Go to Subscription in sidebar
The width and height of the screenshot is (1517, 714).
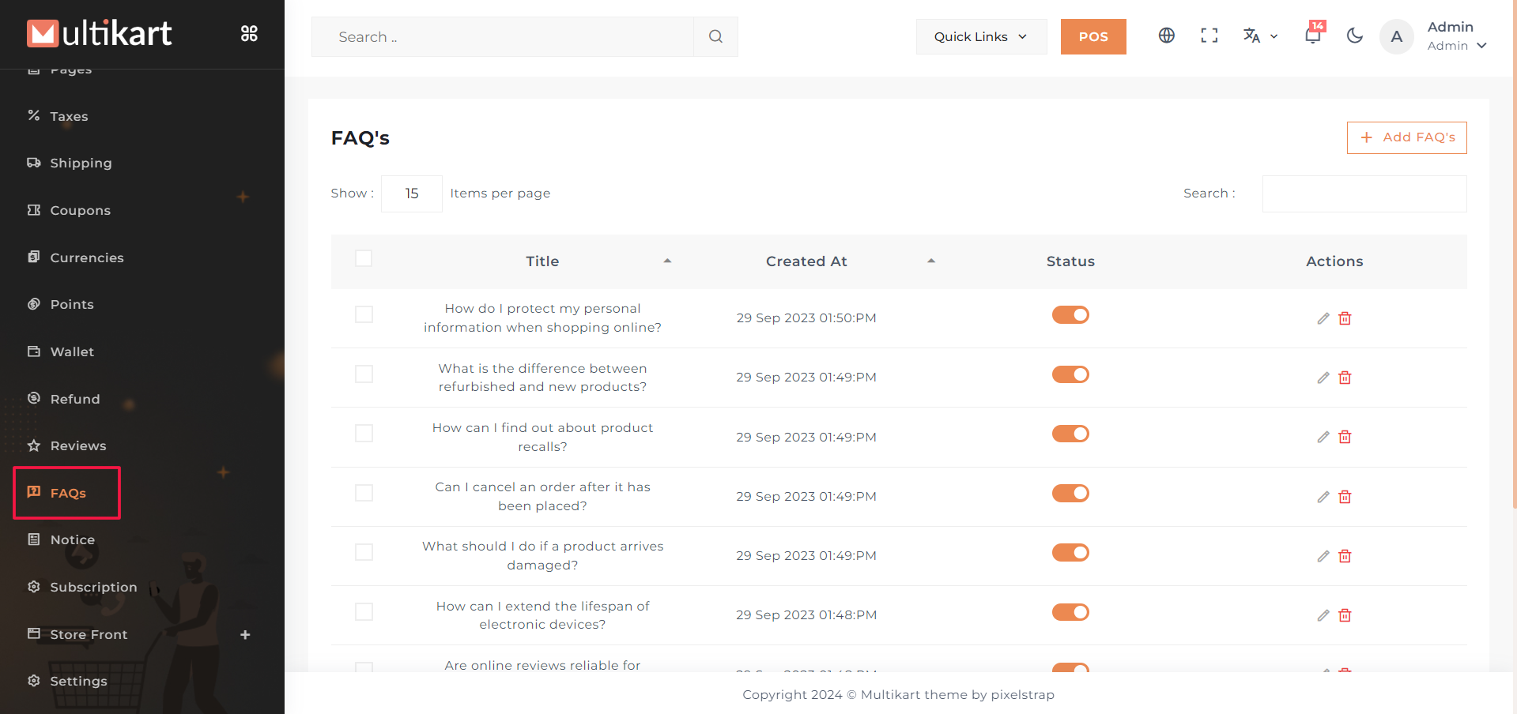click(93, 587)
